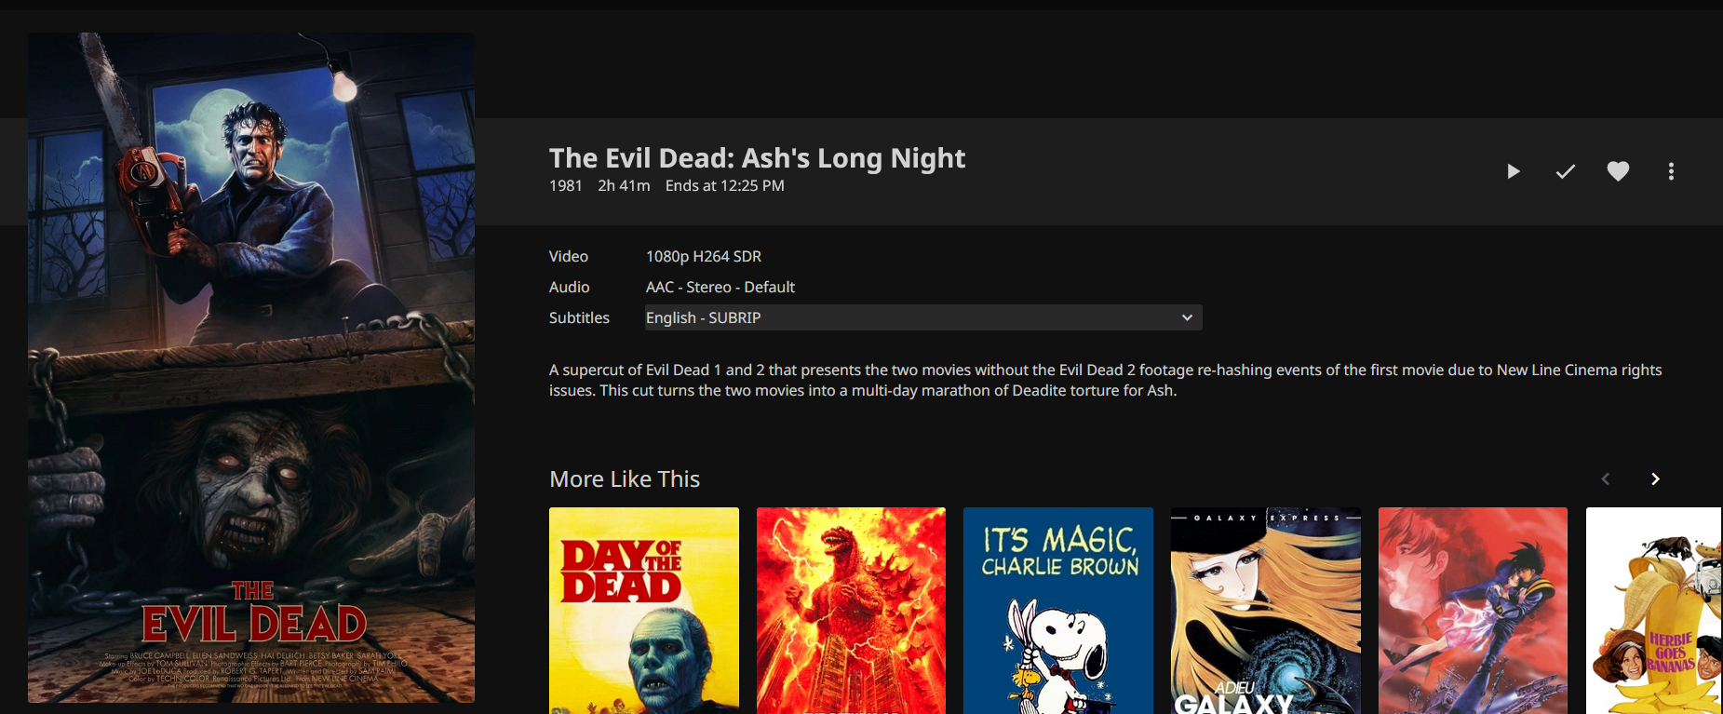Click the large Evil Dead poster image
Viewport: 1723px width, 714px height.
click(x=251, y=368)
